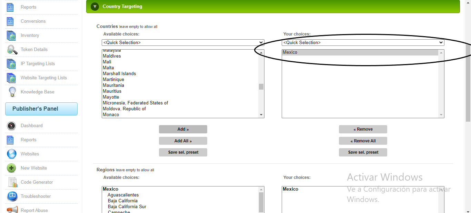Click the New Website green plus icon
471x213 pixels.
click(x=11, y=168)
